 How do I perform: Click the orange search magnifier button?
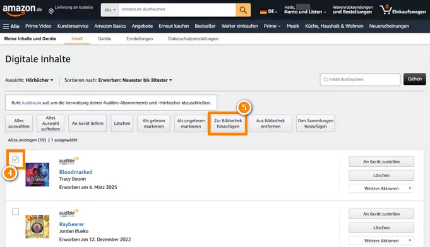pos(243,10)
